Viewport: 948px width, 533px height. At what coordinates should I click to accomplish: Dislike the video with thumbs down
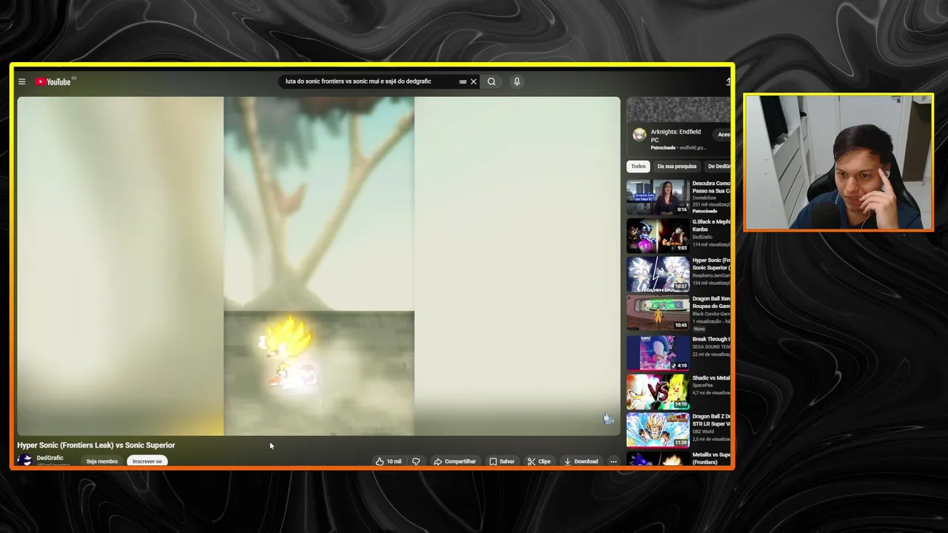(415, 461)
